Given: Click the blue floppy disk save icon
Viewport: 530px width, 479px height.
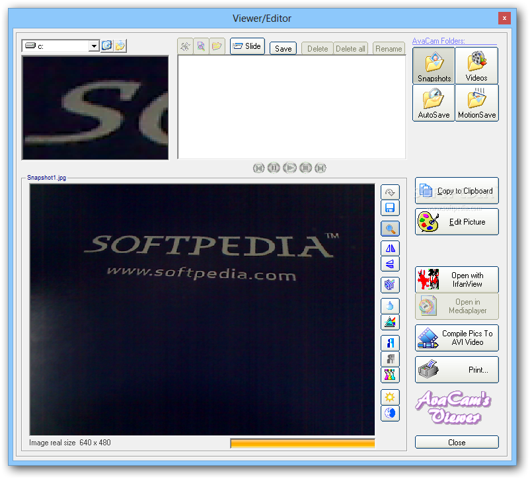Looking at the screenshot, I should (390, 208).
